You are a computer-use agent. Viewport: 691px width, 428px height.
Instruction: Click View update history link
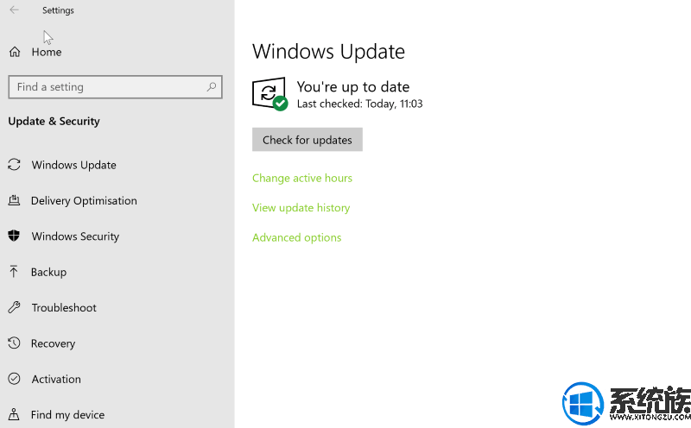pyautogui.click(x=301, y=208)
